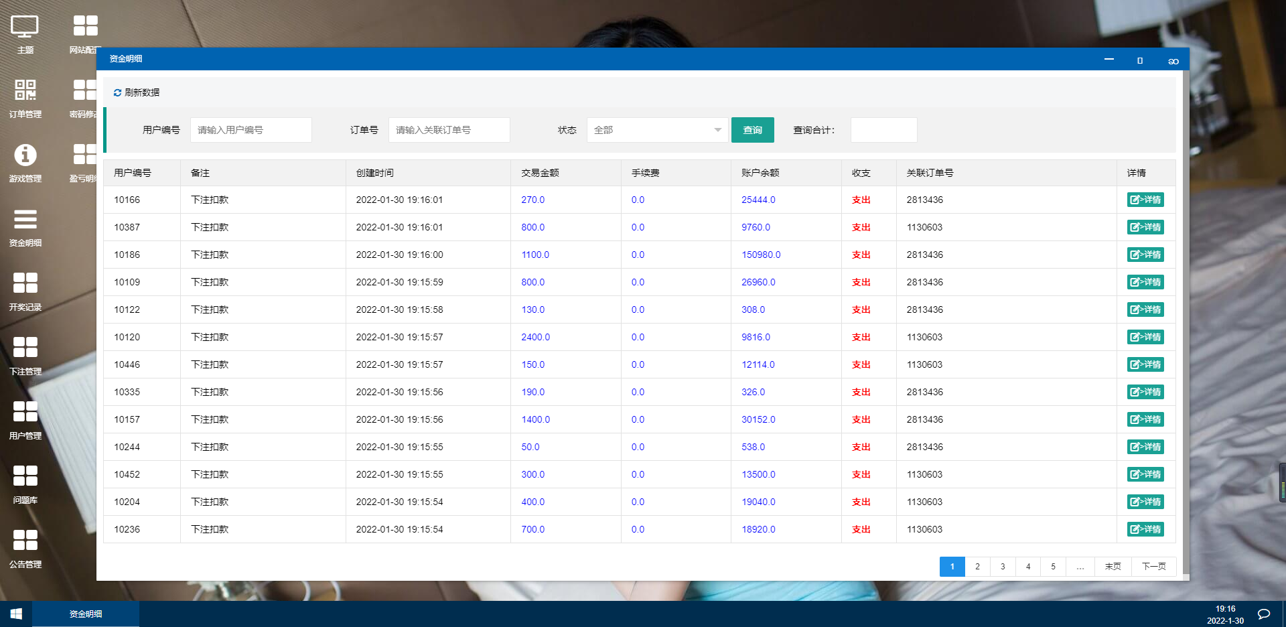This screenshot has height=627, width=1286.
Task: Open 详情 for user 10166 row
Action: click(1145, 200)
